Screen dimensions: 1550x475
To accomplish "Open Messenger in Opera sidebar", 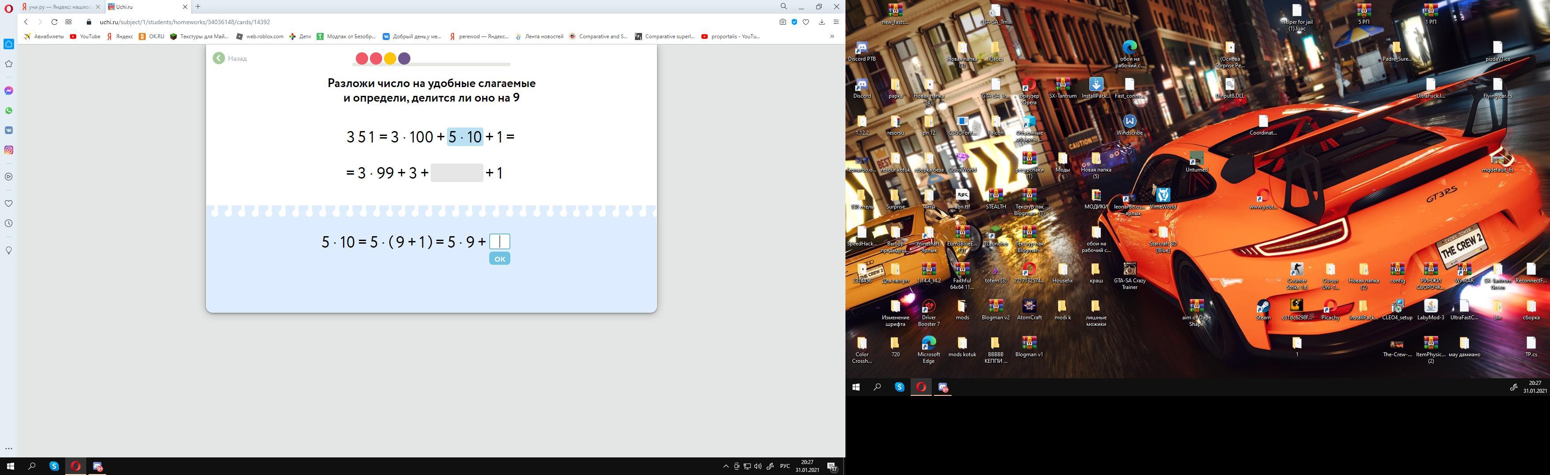I will (x=9, y=91).
